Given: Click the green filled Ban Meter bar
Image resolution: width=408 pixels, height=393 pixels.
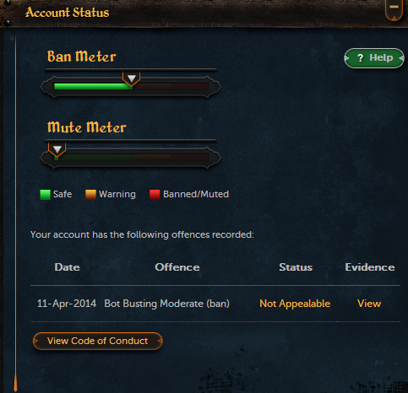Looking at the screenshot, I should (x=93, y=86).
